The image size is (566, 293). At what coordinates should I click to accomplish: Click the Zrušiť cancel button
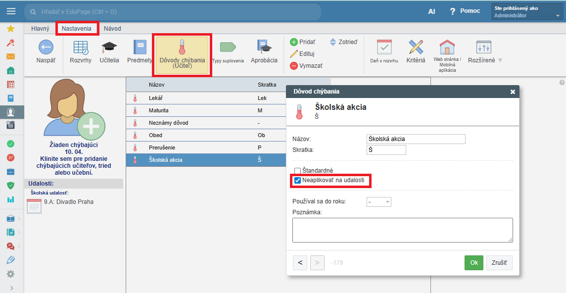[499, 263]
